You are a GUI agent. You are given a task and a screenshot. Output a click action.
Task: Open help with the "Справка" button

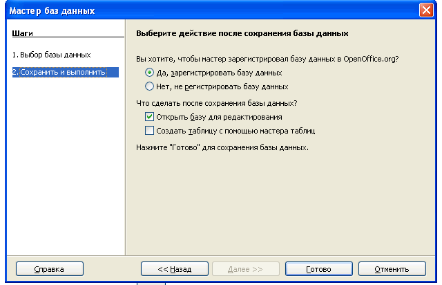49,269
